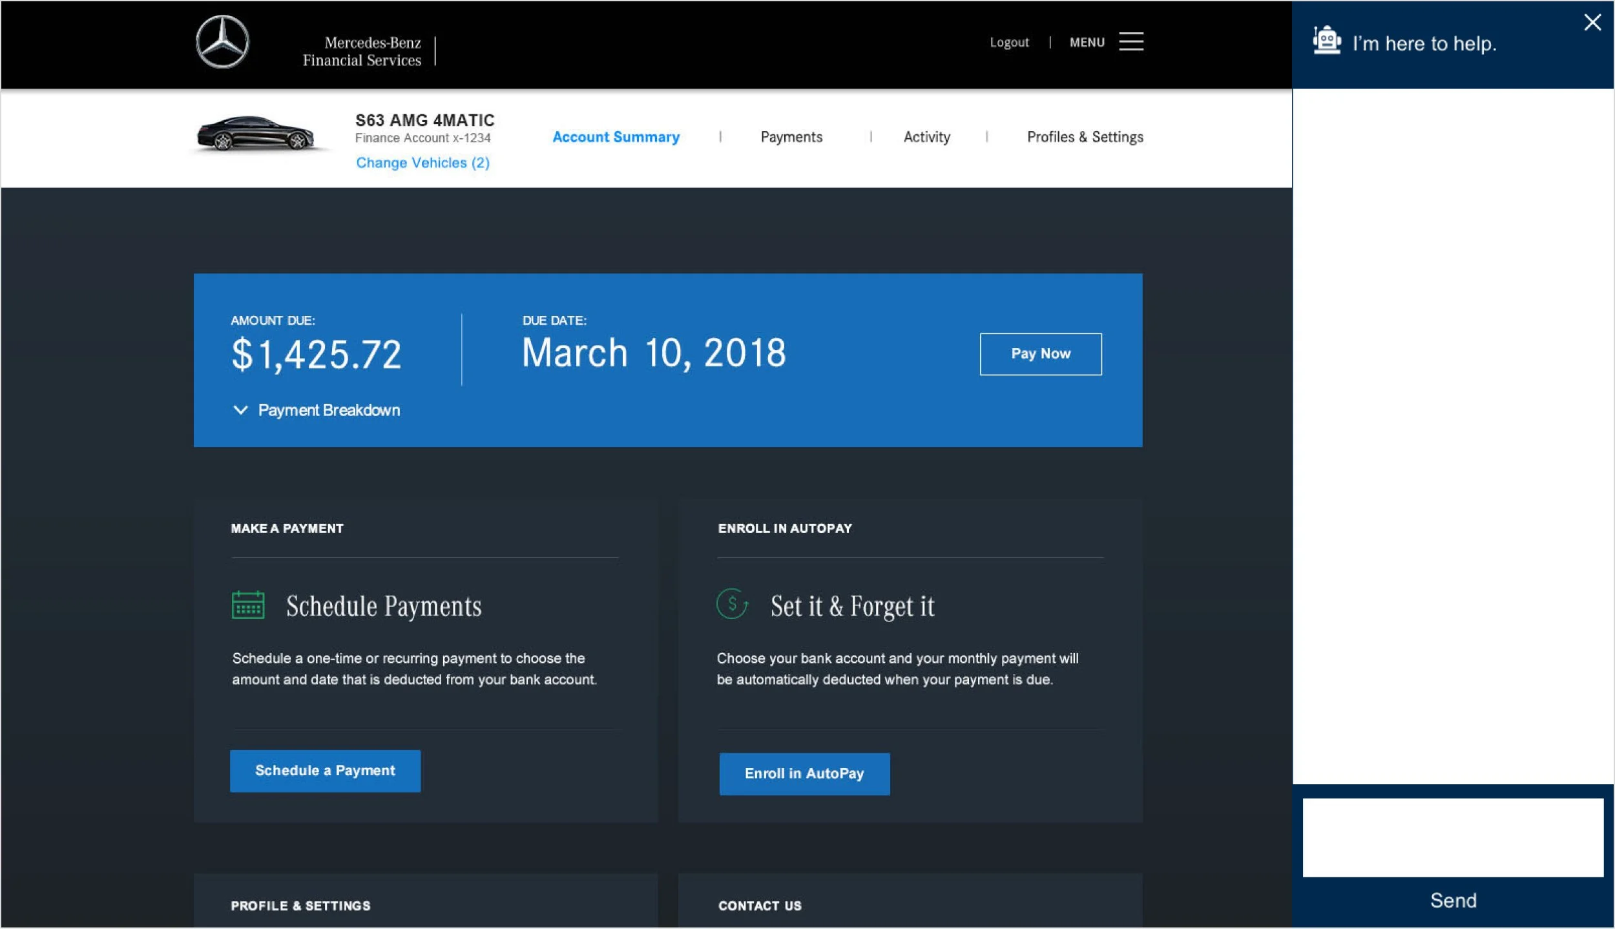The image size is (1615, 929).
Task: Click the AMOUNT DUE label
Action: click(x=273, y=320)
